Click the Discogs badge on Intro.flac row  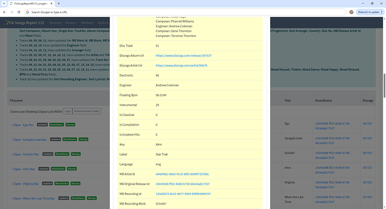tap(72, 169)
